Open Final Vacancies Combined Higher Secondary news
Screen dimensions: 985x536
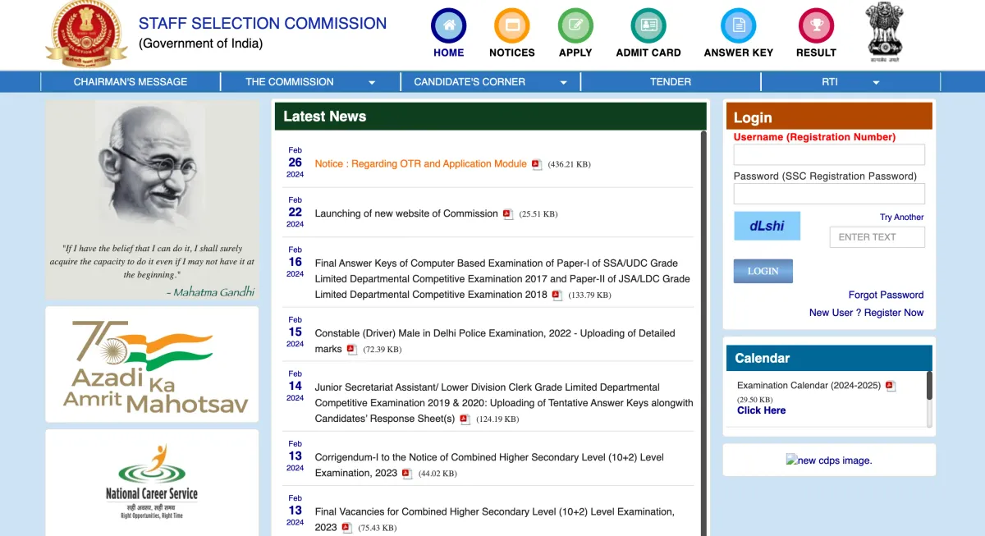coord(494,520)
